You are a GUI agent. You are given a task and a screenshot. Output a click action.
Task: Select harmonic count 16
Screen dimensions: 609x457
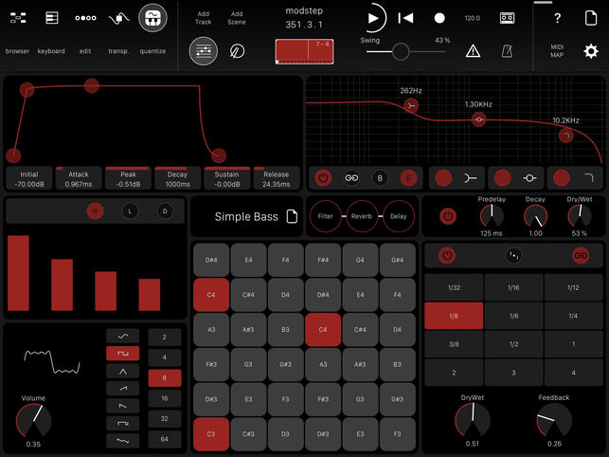point(164,398)
